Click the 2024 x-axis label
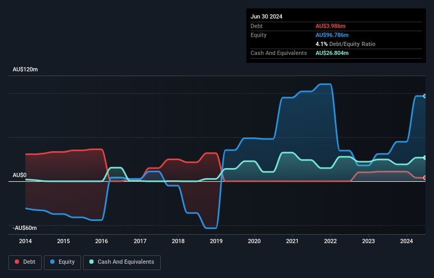 (x=407, y=241)
